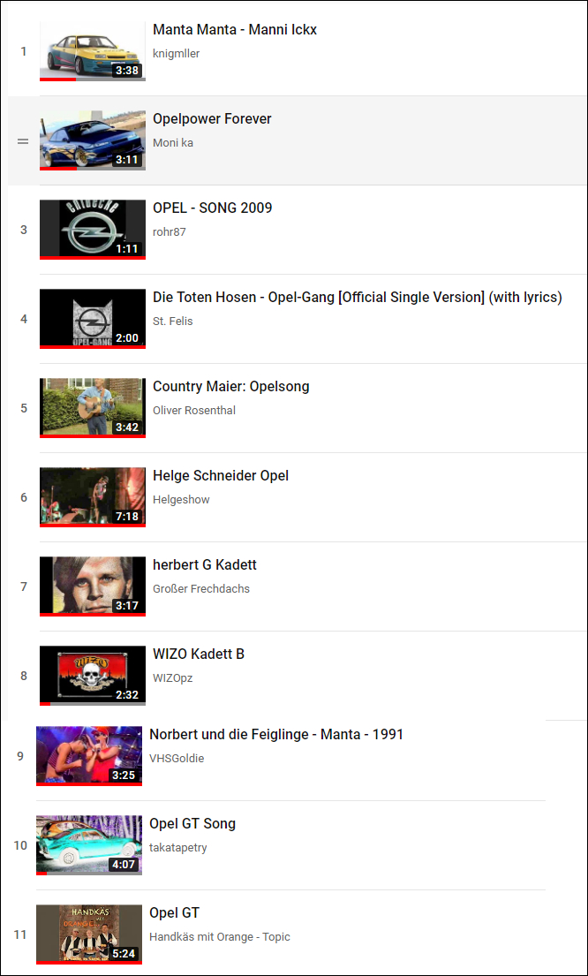This screenshot has height=976, width=588.
Task: Open the Country Maier: Opelsong video title
Action: click(230, 387)
